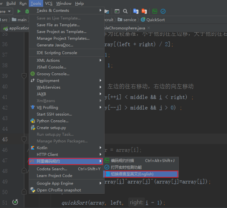Viewport: 227px width, 208px height.
Task: Expand the V8 Profiling submenu
Action: tap(67, 107)
